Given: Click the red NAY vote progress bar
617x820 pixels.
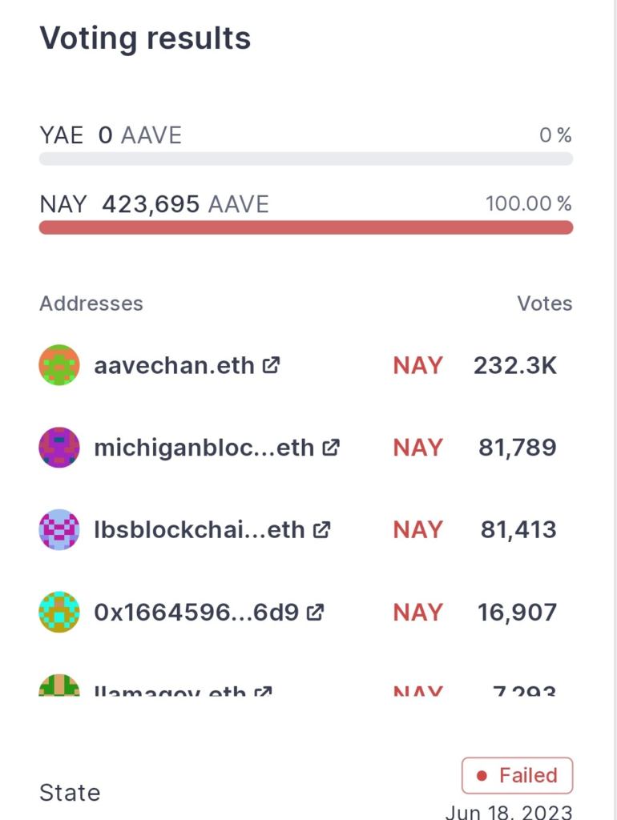Looking at the screenshot, I should pos(306,227).
